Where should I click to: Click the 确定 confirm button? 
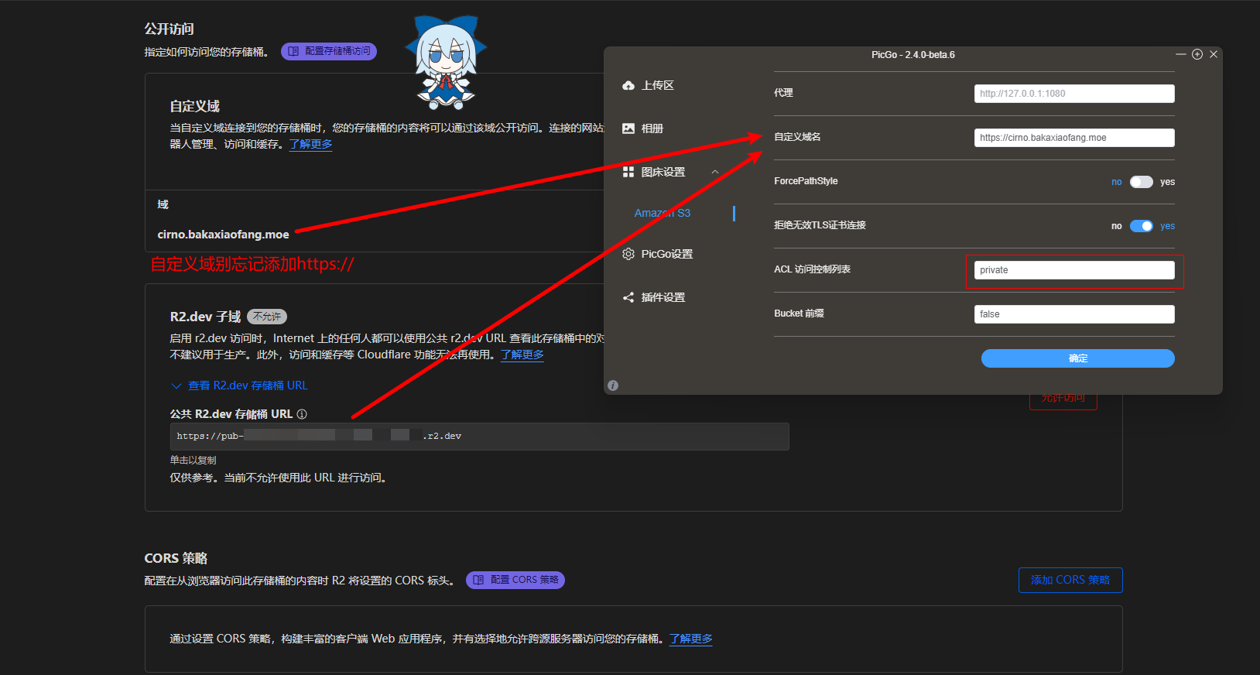coord(1077,358)
